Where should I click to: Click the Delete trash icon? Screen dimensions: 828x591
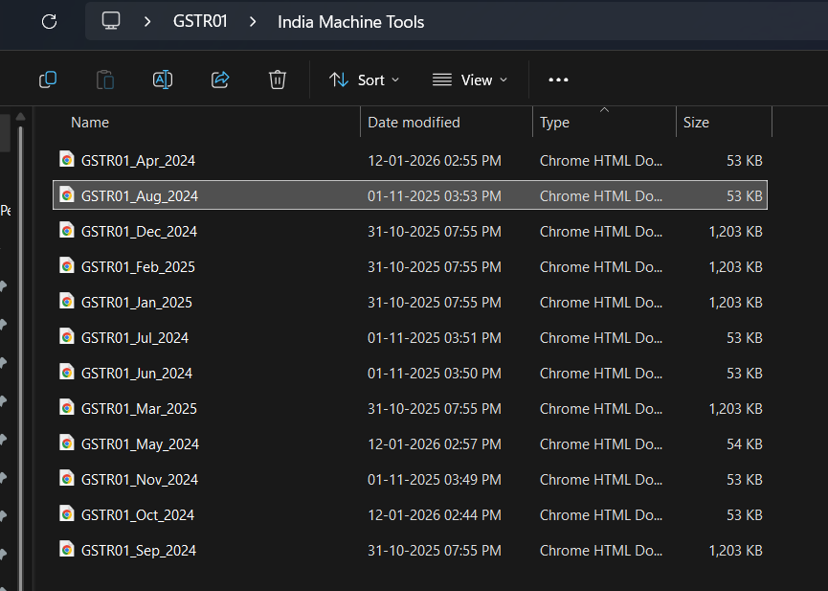(278, 80)
